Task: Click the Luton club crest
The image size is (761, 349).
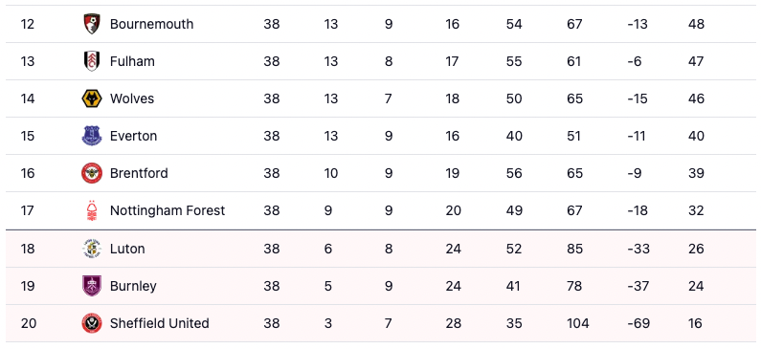Action: coord(92,249)
